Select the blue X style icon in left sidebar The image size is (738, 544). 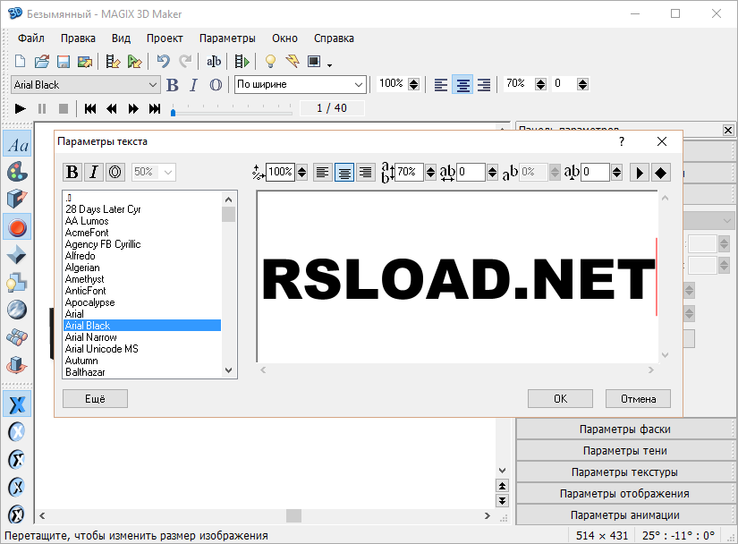point(17,404)
